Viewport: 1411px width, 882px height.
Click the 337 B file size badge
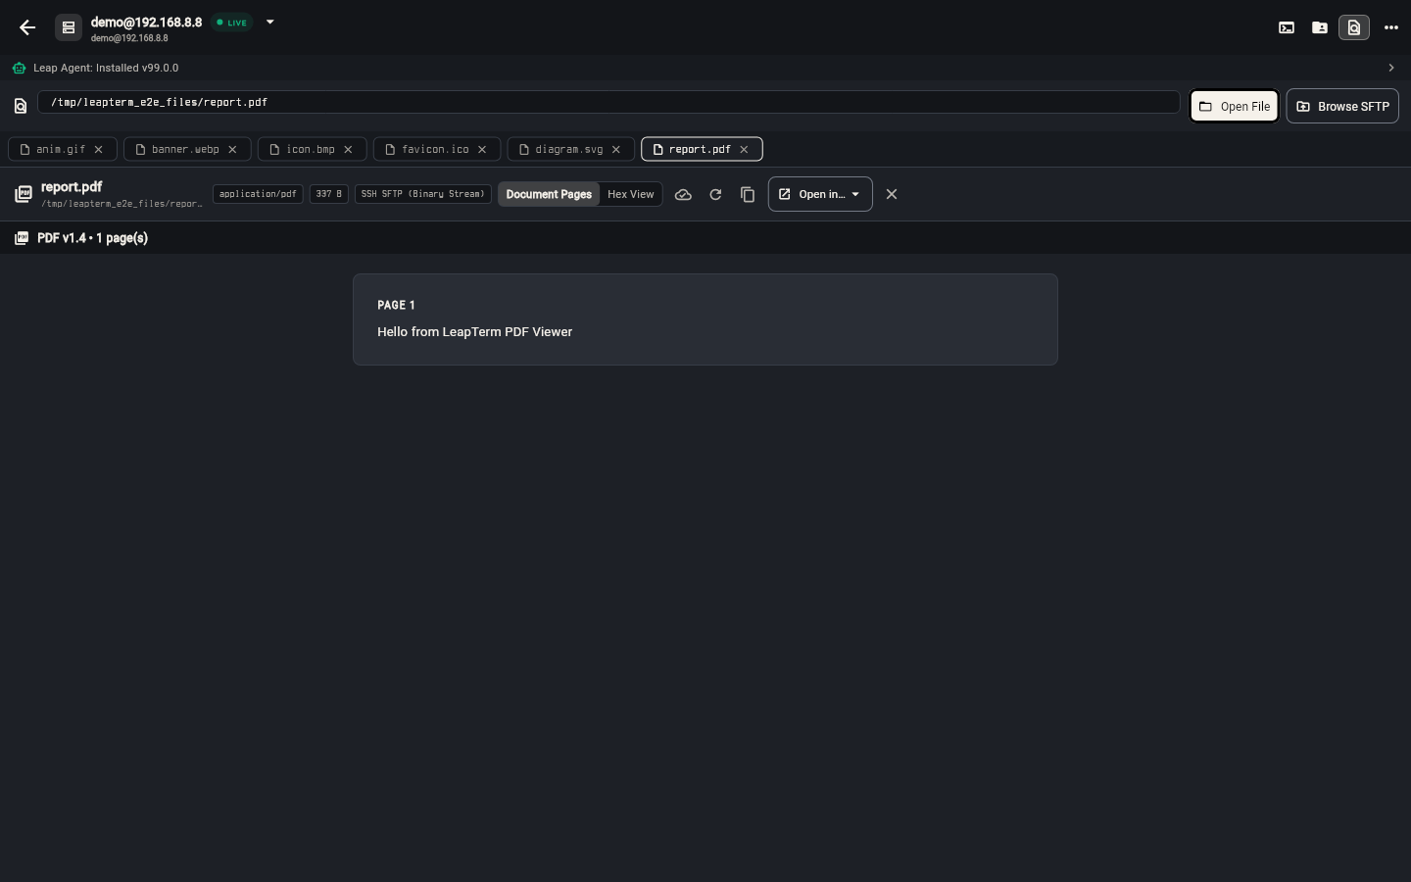pos(329,194)
